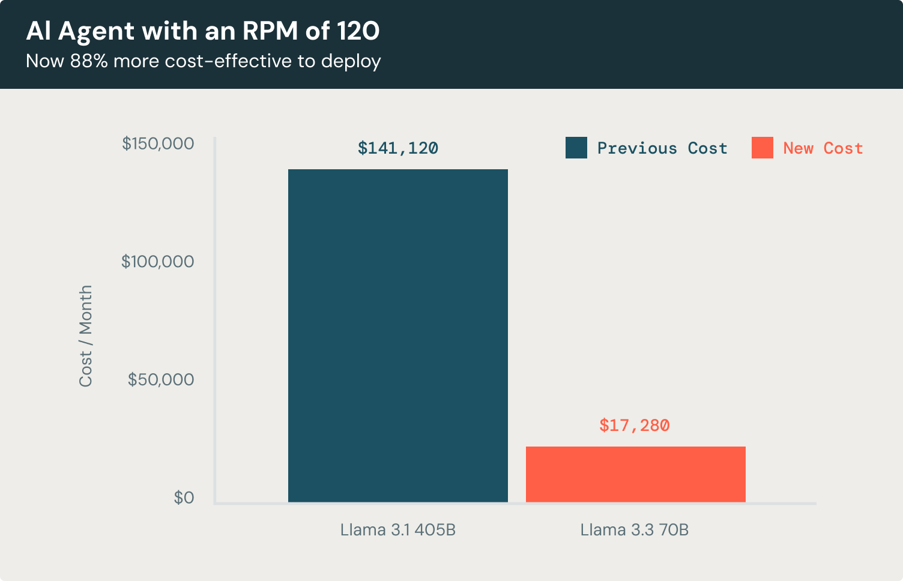Click the "$141,120" value label
903x581 pixels.
point(398,148)
